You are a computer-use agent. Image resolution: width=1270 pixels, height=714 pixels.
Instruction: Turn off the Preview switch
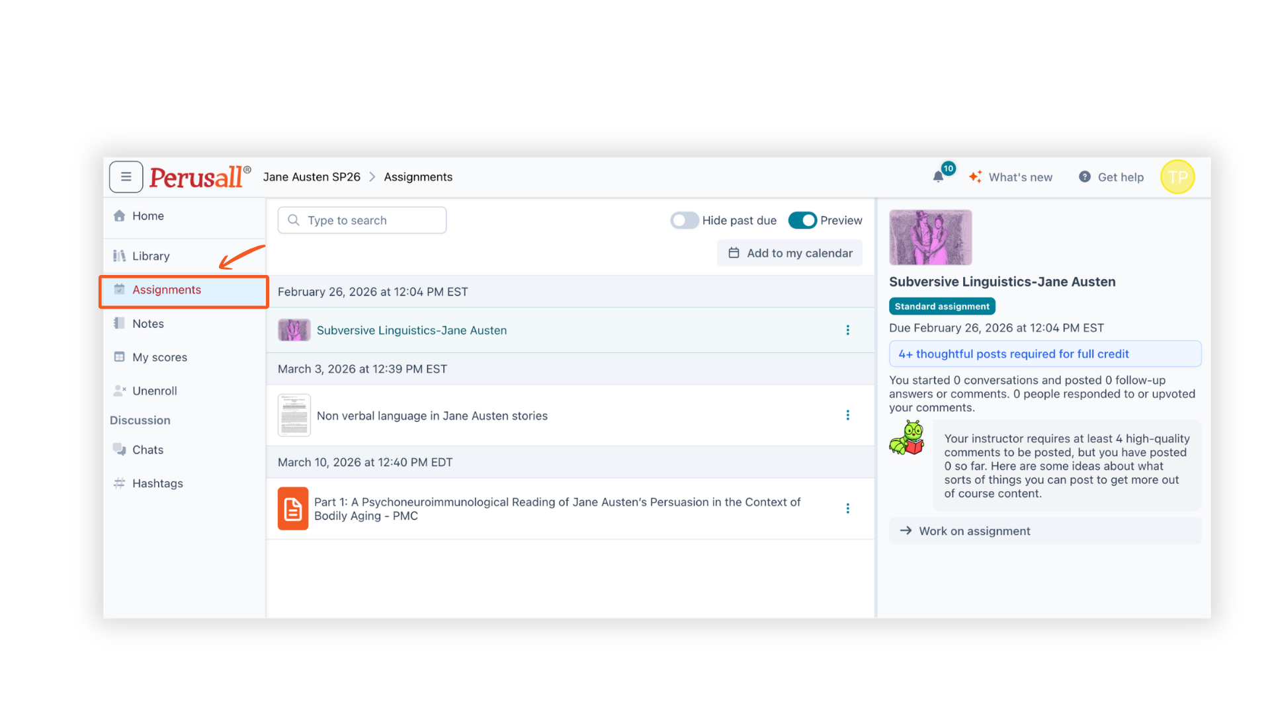click(x=802, y=220)
